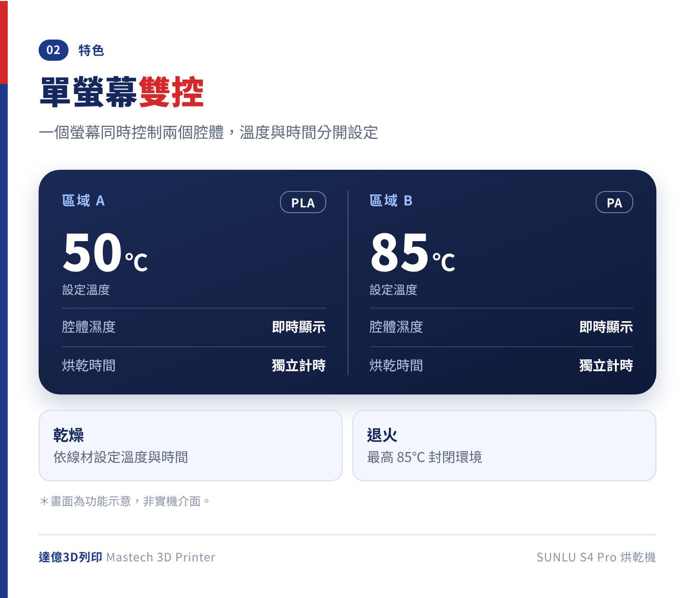Select the subtitle starting with "一個螢幕同時控制兩個腔體"
695x598 pixels.
pos(208,132)
